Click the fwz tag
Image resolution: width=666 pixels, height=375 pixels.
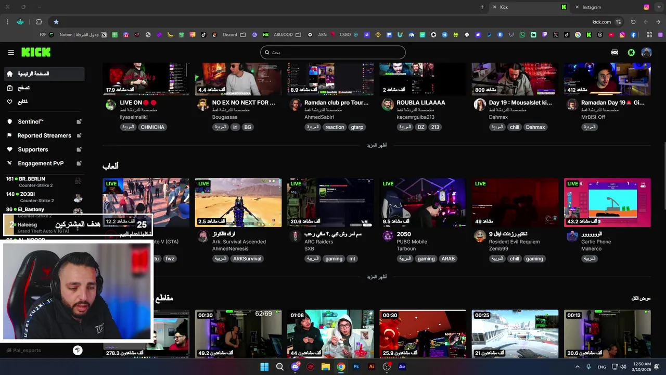tap(170, 259)
